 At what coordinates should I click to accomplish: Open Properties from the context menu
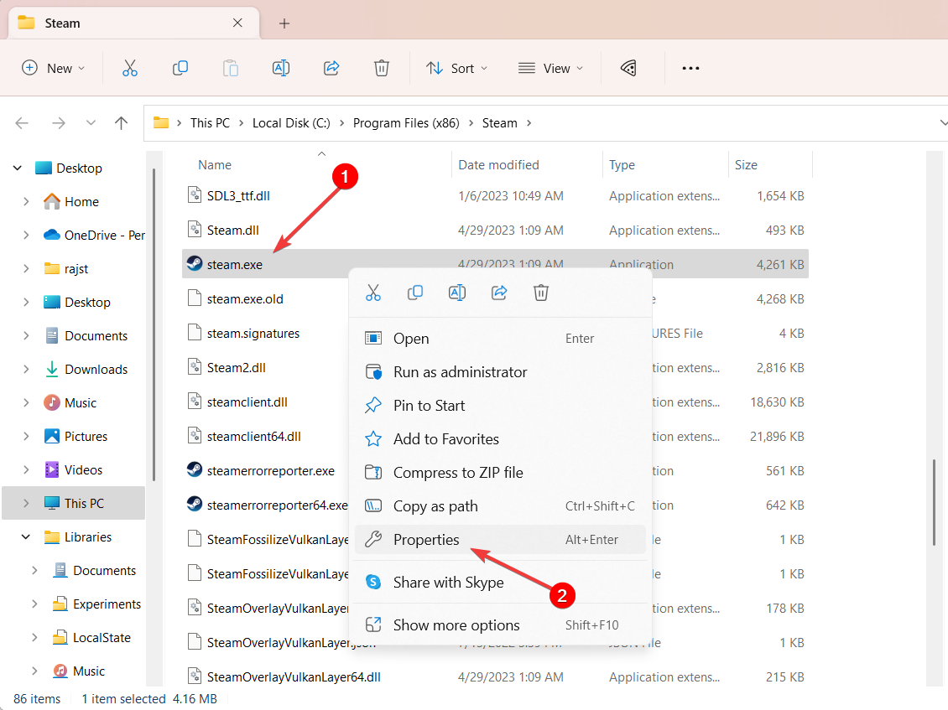coord(500,540)
